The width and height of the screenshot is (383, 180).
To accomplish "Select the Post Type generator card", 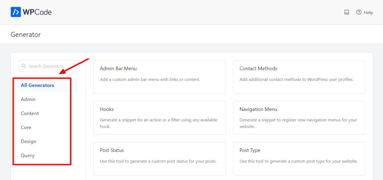I will (x=299, y=158).
